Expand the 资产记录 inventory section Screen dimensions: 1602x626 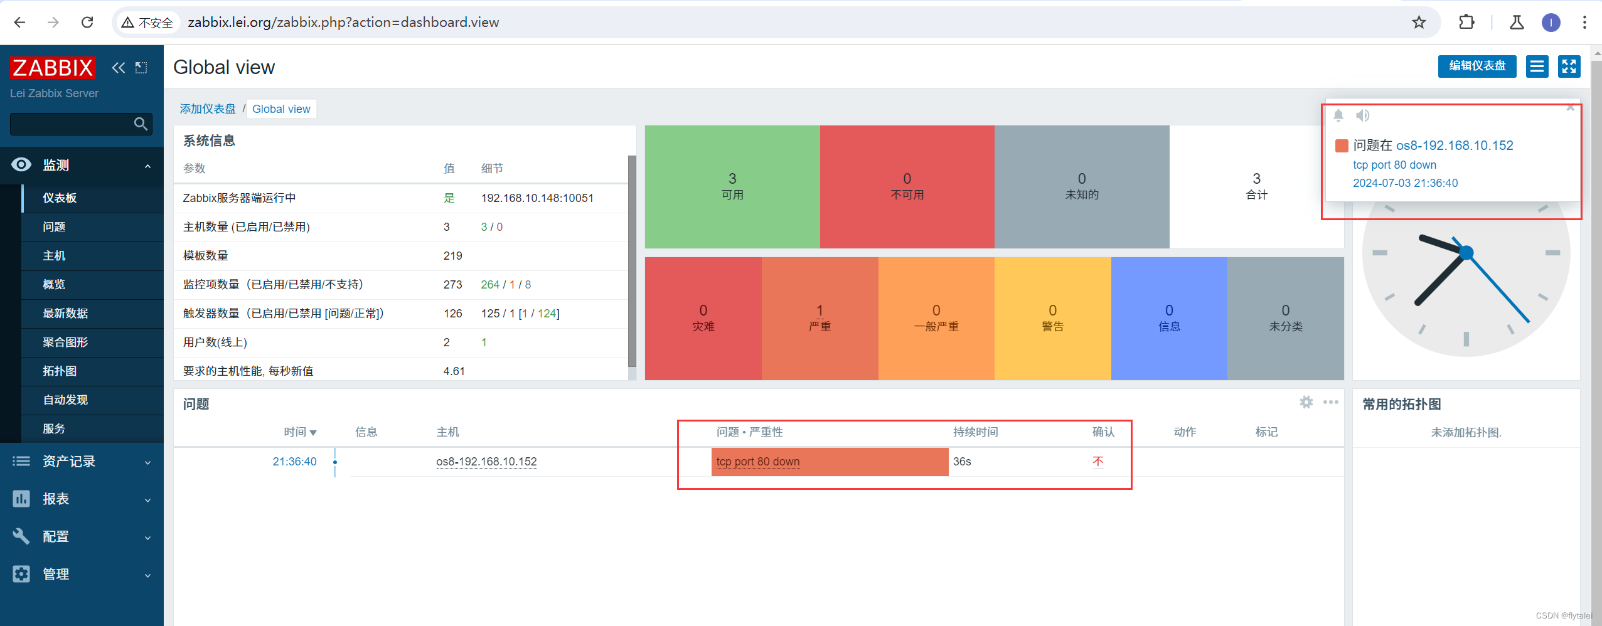click(82, 462)
